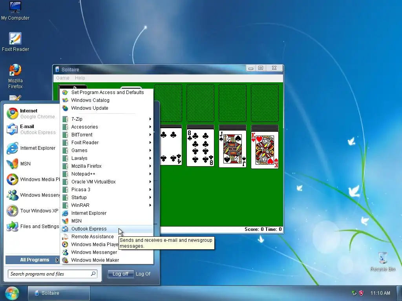Click the Log off button
Screen dimensions: 402x301
pyautogui.click(x=121, y=274)
